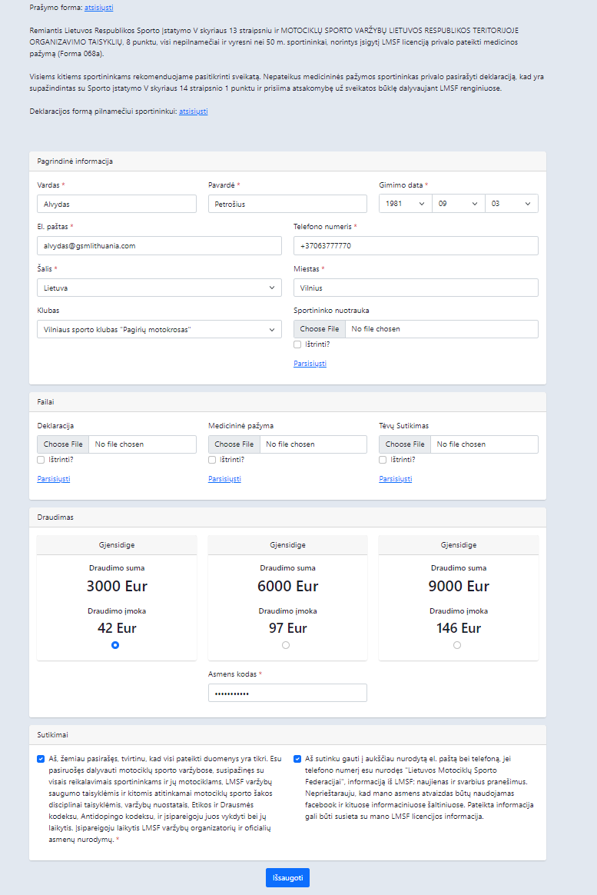The width and height of the screenshot is (597, 895).
Task: Check Ištrinti under Tėvų Sutikimas
Action: click(x=383, y=460)
